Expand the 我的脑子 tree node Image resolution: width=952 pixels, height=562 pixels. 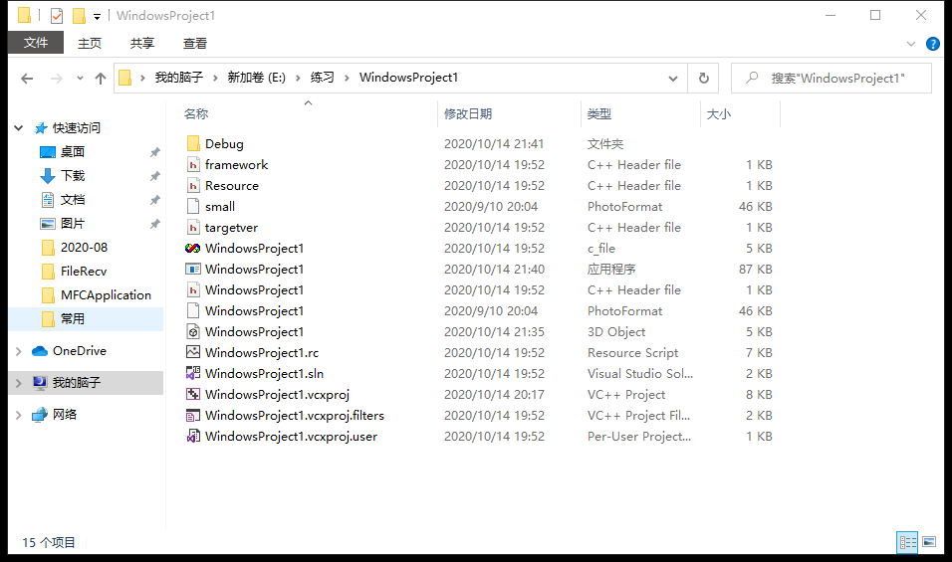tap(19, 383)
